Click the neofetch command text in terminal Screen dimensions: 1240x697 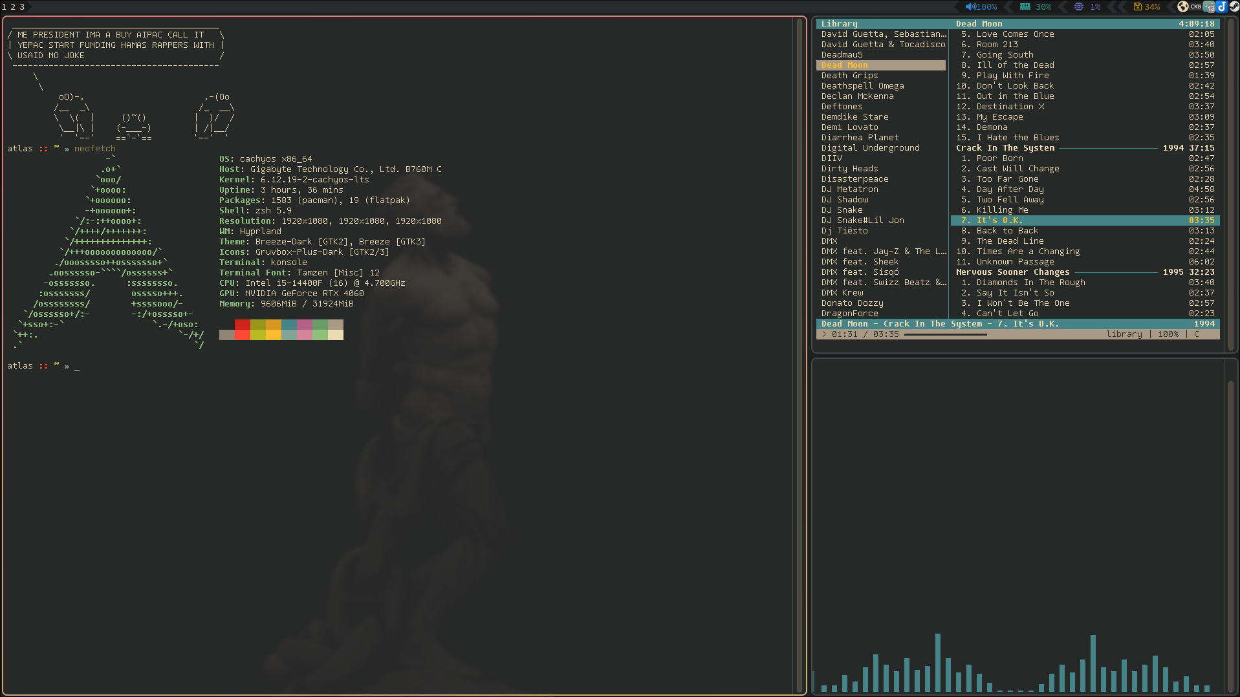coord(94,149)
